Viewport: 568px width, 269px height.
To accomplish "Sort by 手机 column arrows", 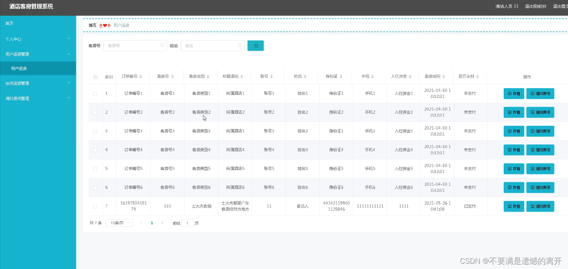I will pyautogui.click(x=373, y=76).
